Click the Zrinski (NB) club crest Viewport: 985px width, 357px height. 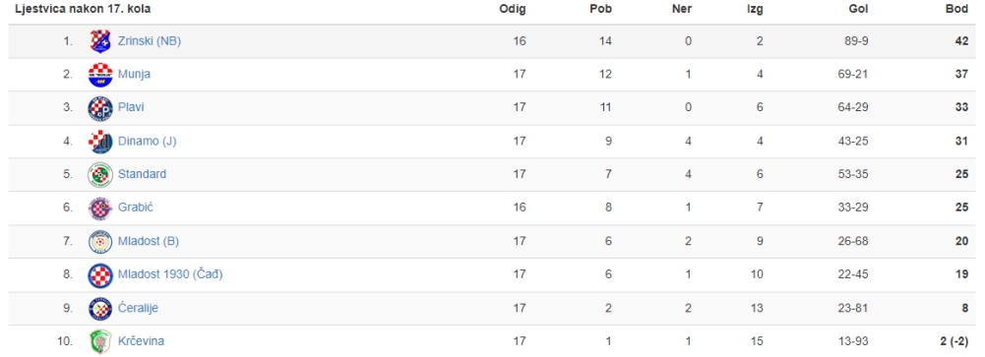pyautogui.click(x=100, y=41)
